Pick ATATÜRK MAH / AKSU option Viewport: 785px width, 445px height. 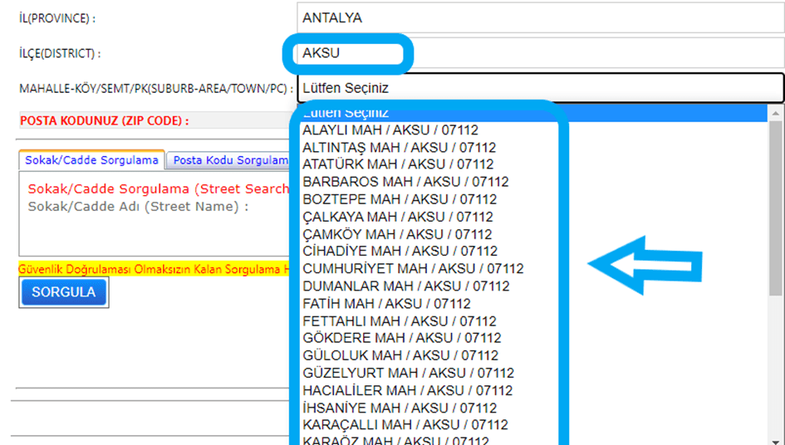398,164
